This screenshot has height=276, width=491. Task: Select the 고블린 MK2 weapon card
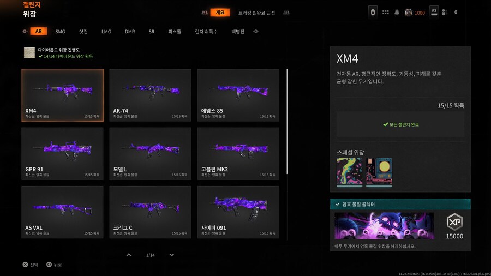coord(238,154)
